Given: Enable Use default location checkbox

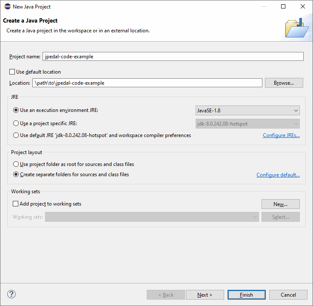Looking at the screenshot, I should point(12,72).
